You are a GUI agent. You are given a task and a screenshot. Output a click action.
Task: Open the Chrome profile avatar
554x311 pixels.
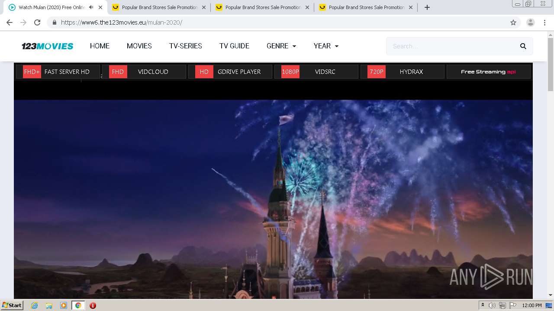pyautogui.click(x=530, y=22)
